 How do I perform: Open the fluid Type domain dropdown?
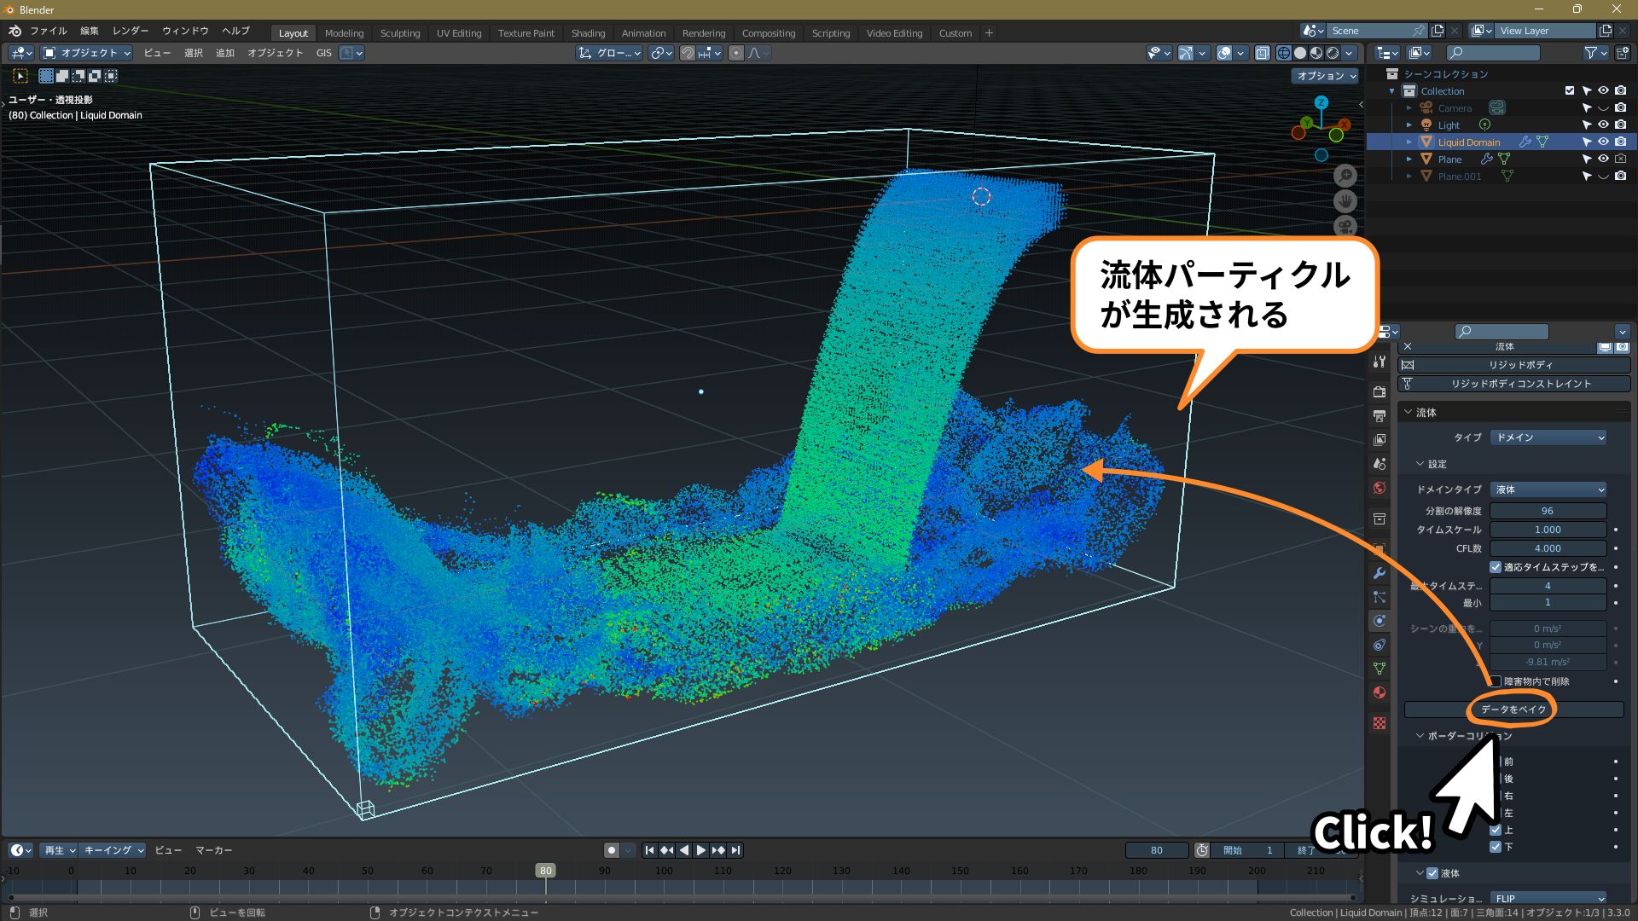(1548, 437)
